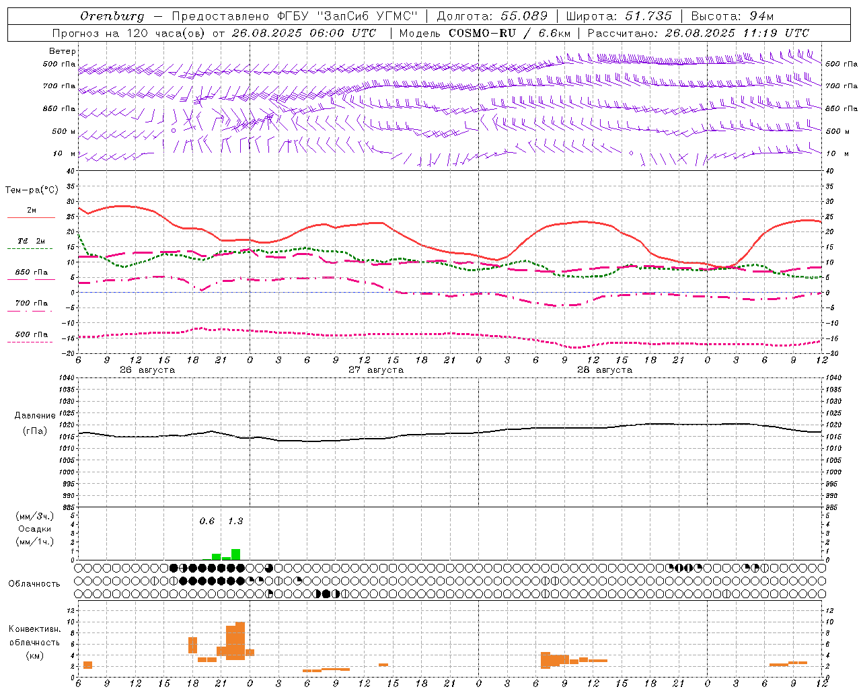
Task: Click the Рассчитано: 26.08.2025 11:19 UTC text
Action: pos(698,33)
